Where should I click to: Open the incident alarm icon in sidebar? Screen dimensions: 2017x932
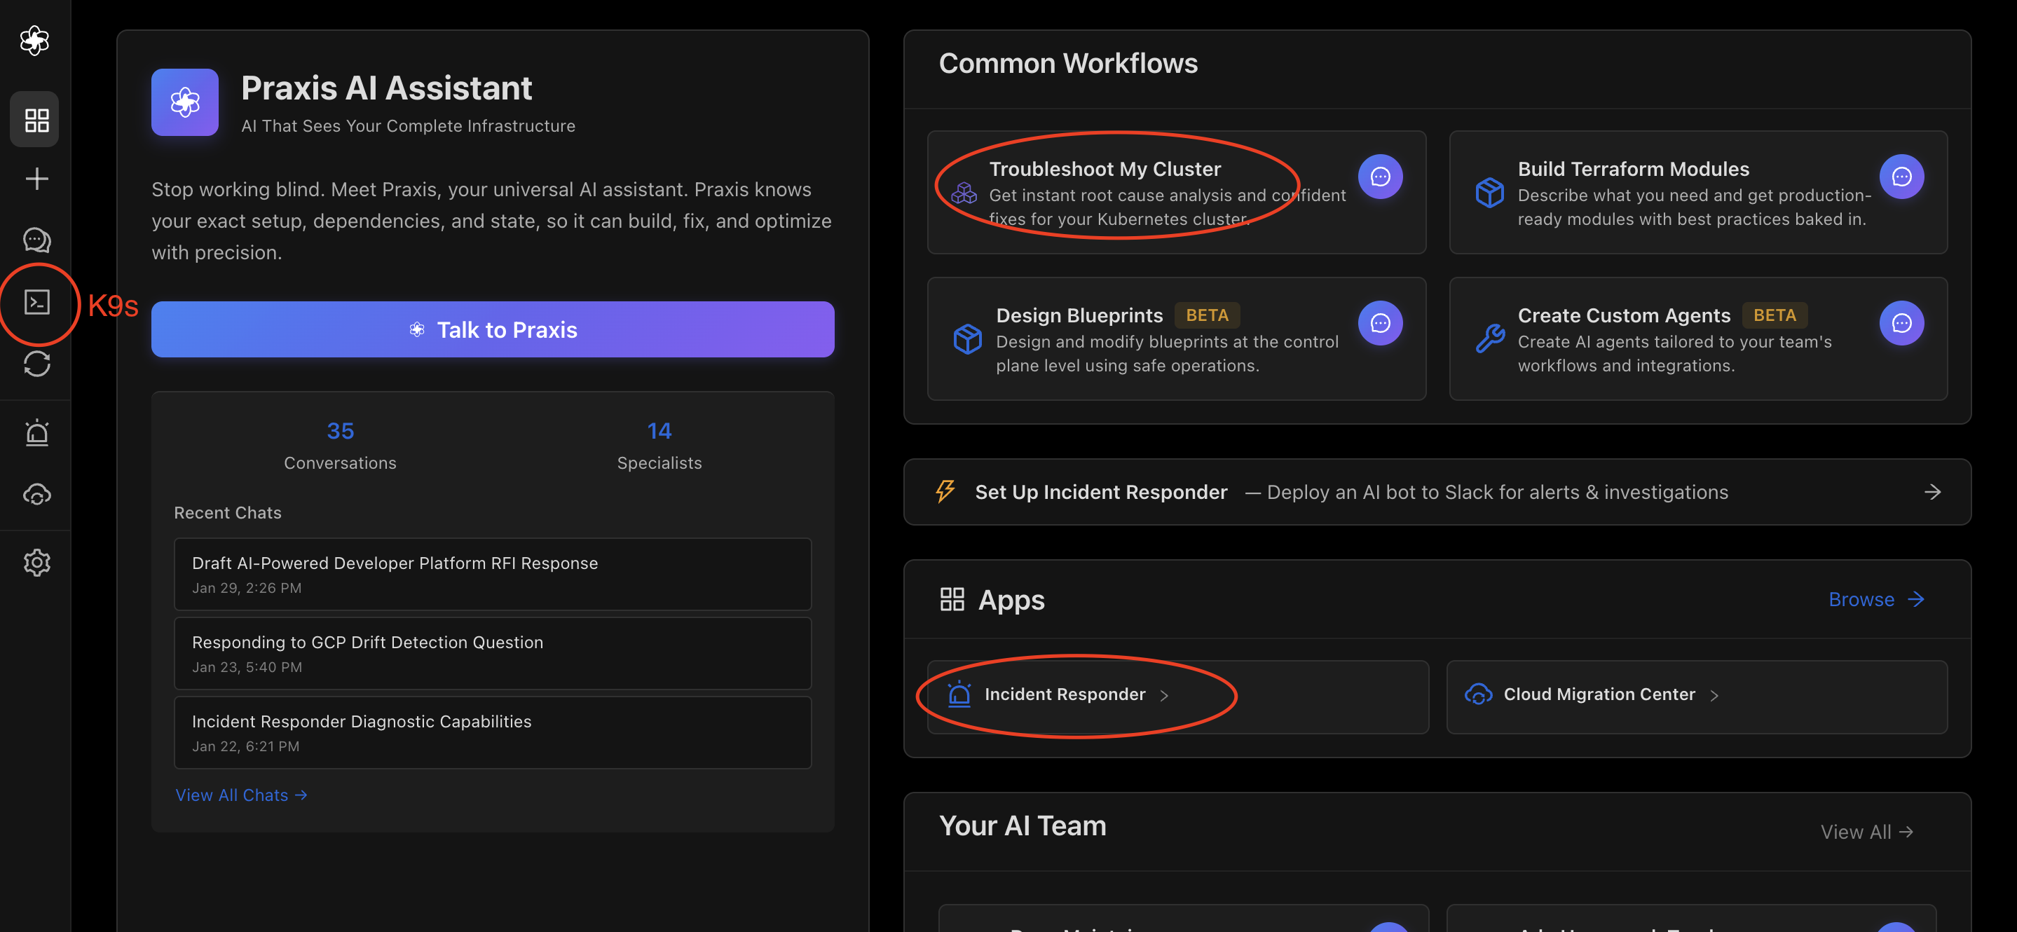pyautogui.click(x=36, y=432)
